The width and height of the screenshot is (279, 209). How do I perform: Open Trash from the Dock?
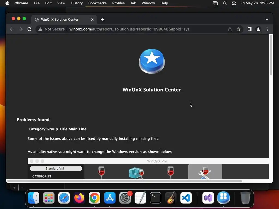tap(245, 198)
